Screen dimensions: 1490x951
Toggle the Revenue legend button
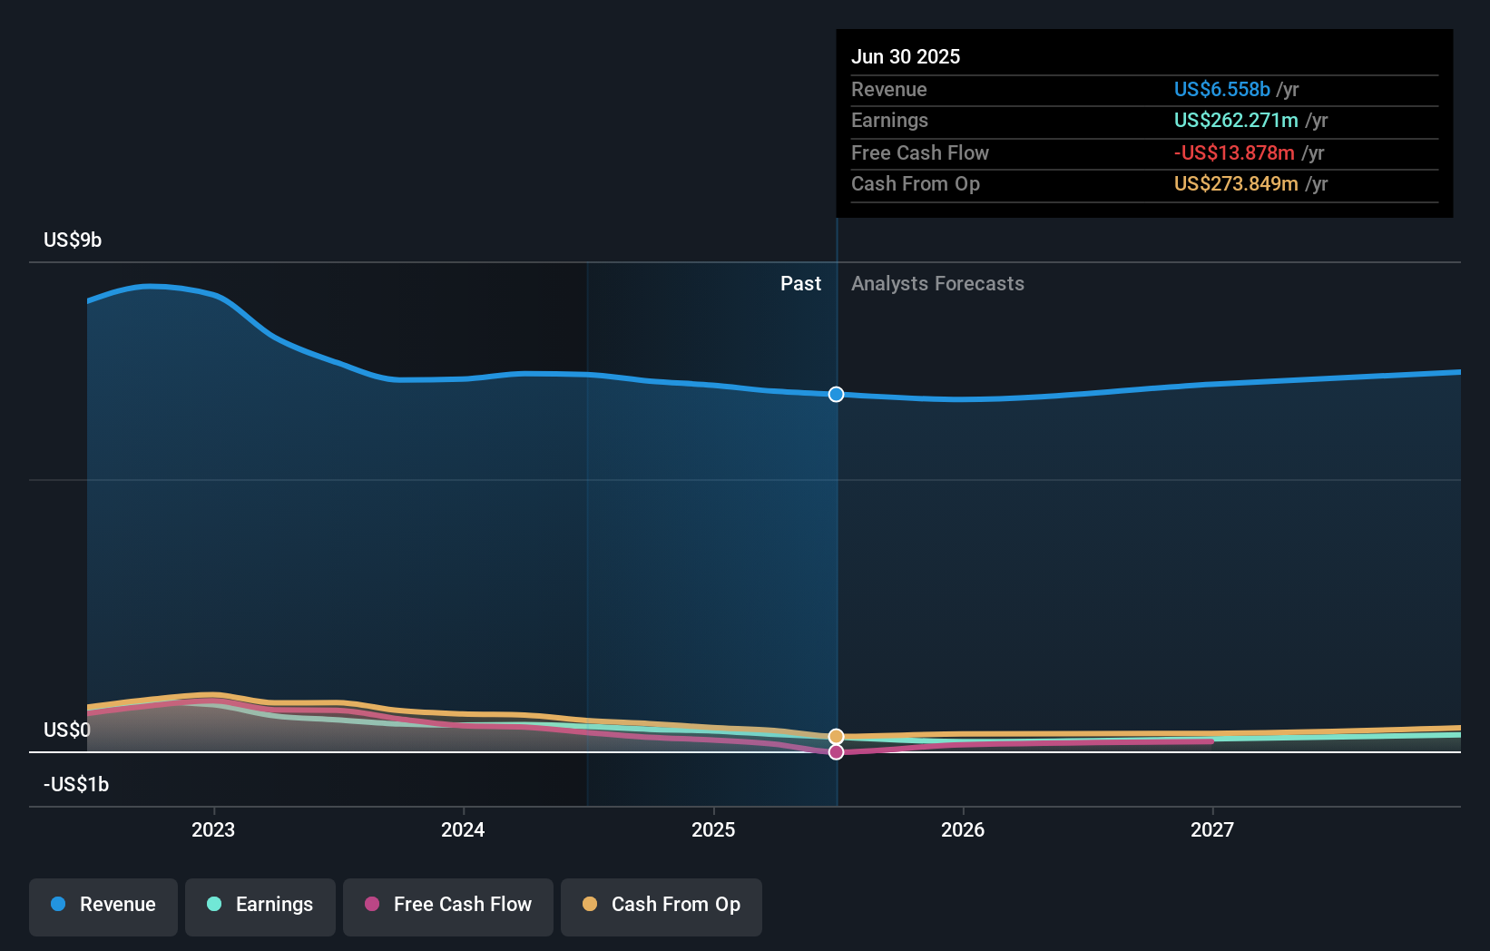pos(103,907)
